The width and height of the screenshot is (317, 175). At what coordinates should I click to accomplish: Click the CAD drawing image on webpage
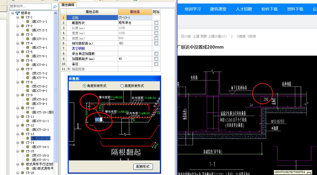247,115
